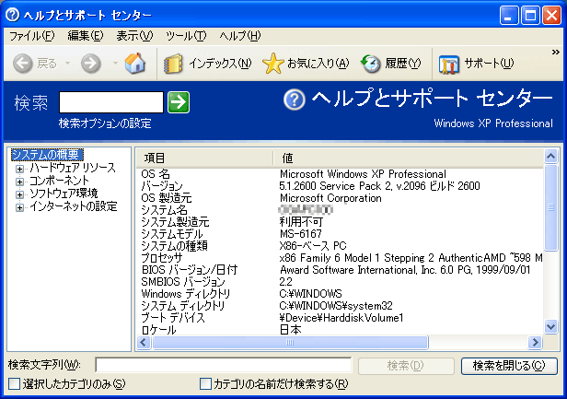The width and height of the screenshot is (567, 399).
Task: Click value C:¥WINDOWS¥system32
Action: pos(336,306)
